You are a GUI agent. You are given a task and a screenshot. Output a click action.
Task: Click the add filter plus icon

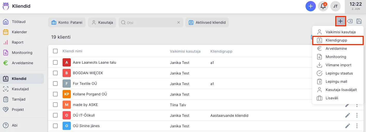[x=341, y=21]
